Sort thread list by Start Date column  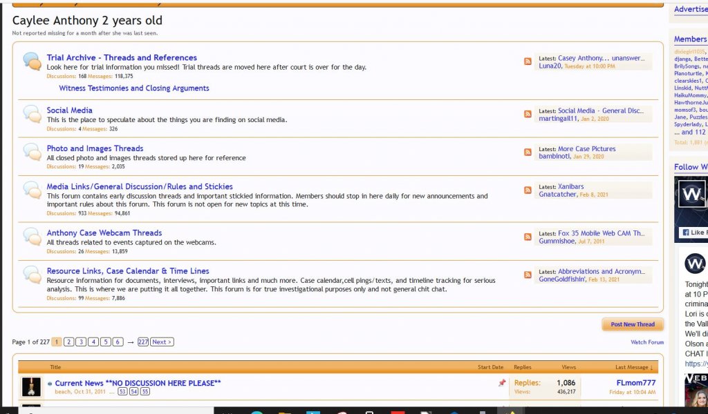(490, 367)
